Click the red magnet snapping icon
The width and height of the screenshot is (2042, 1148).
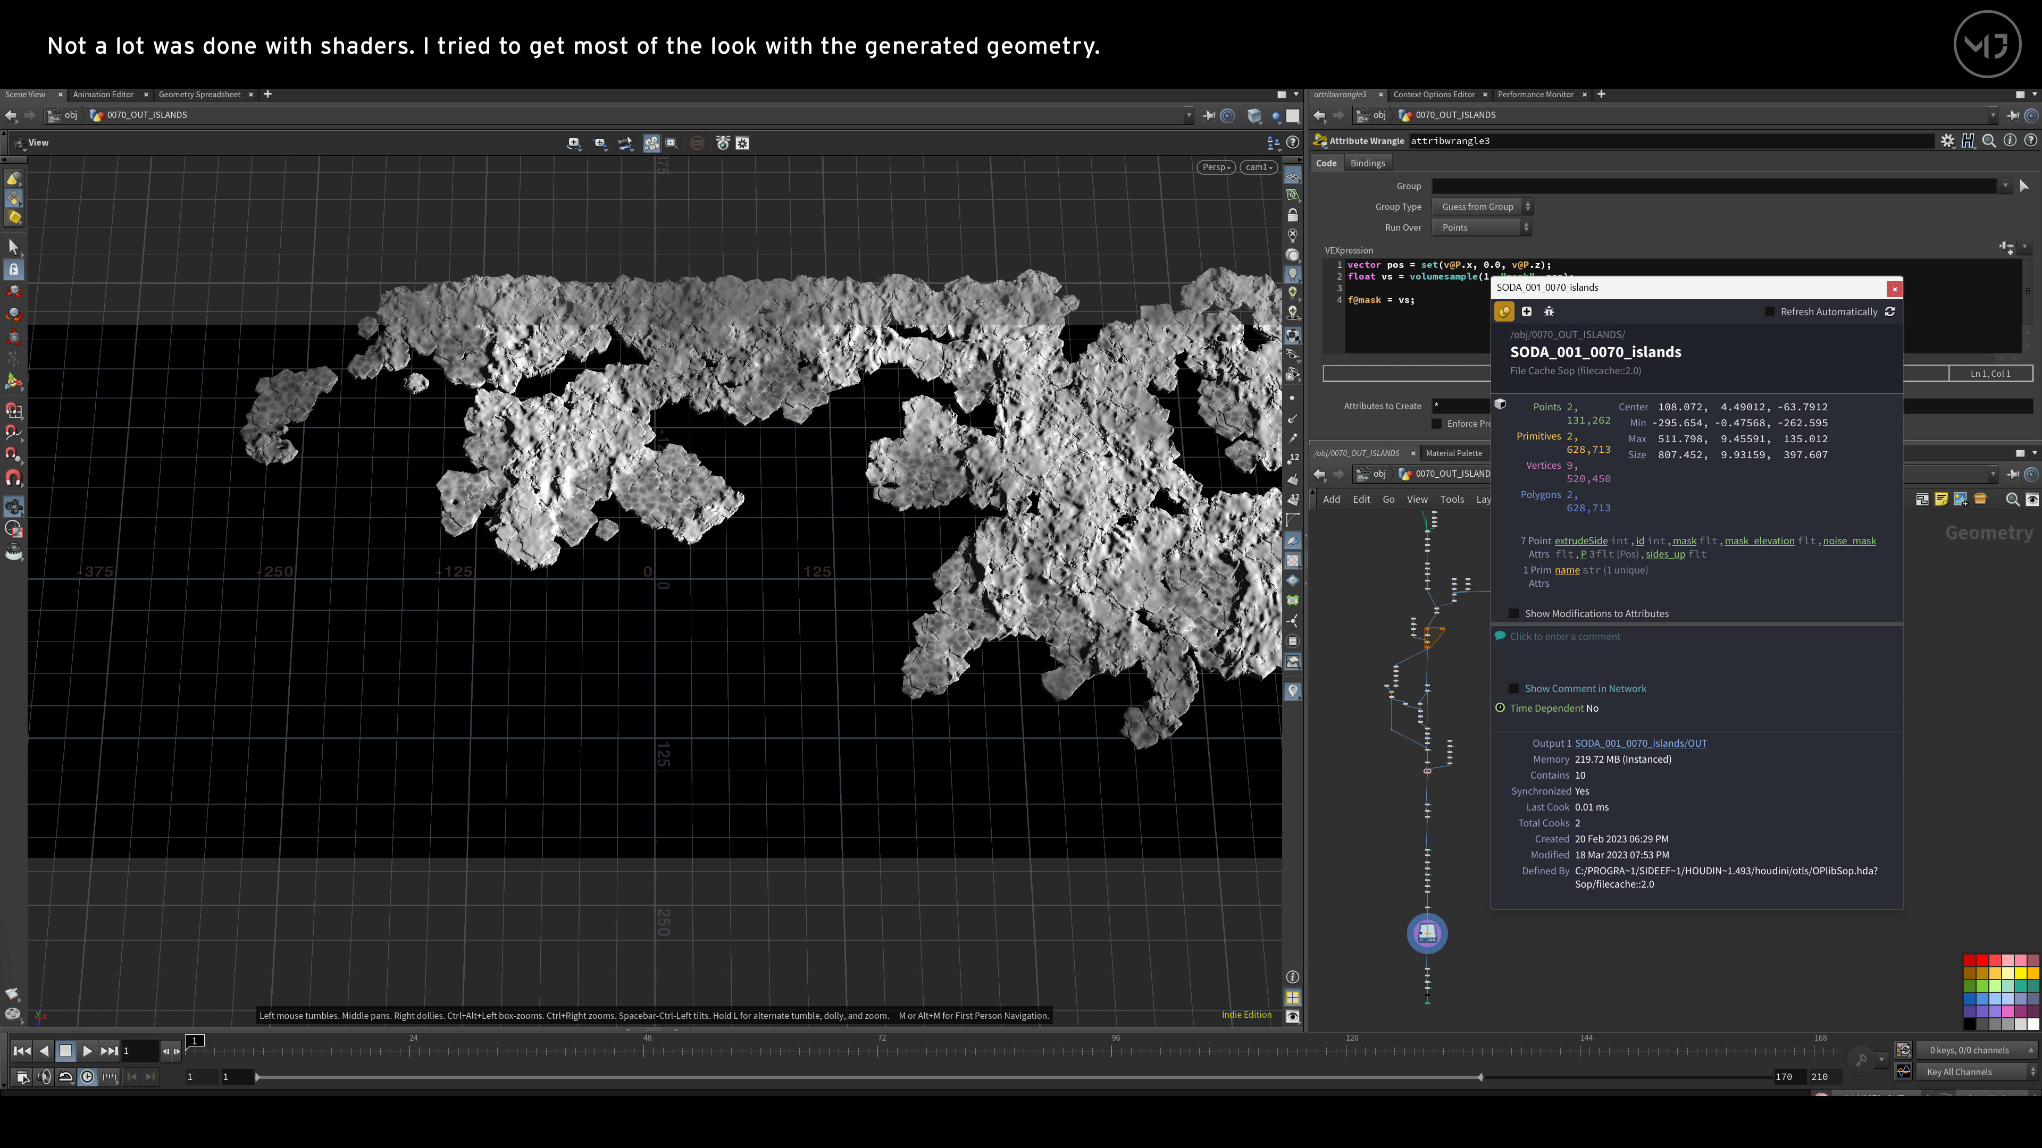pos(13,478)
